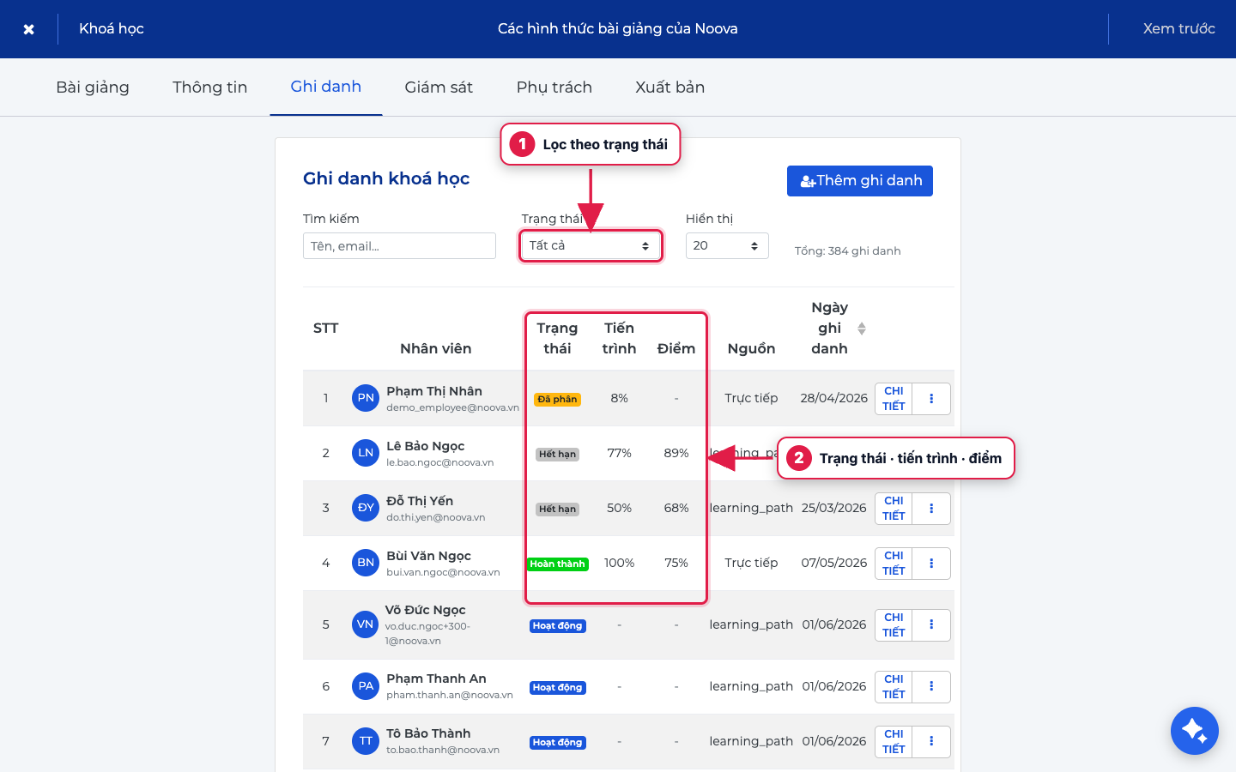Click the 89% score value
The height and width of the screenshot is (772, 1236).
(676, 453)
